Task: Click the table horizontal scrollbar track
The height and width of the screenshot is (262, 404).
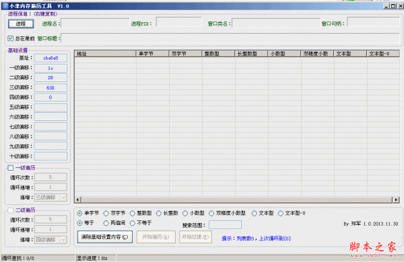Action: click(x=237, y=200)
